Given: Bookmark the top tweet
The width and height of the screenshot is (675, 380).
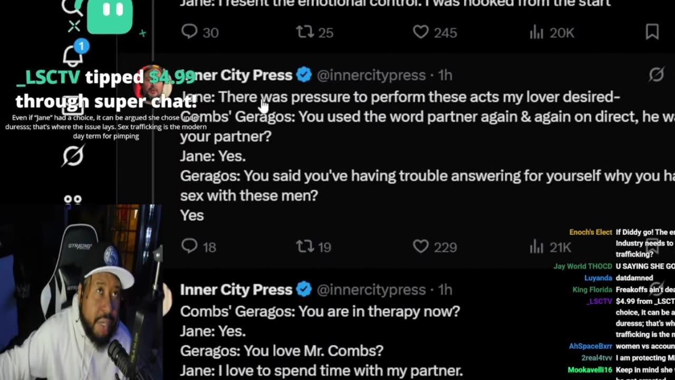Looking at the screenshot, I should (652, 32).
